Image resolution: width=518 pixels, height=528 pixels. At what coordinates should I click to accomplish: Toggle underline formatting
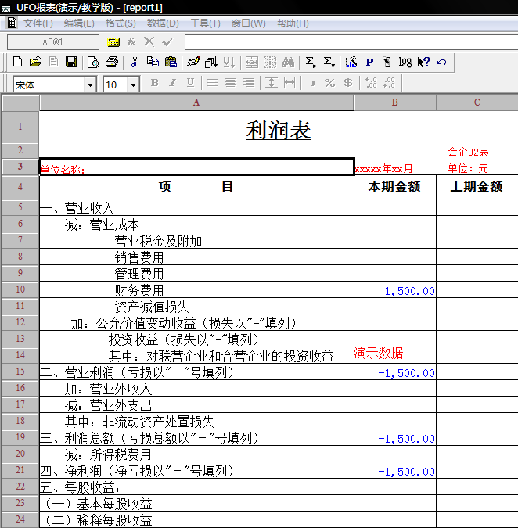(190, 82)
